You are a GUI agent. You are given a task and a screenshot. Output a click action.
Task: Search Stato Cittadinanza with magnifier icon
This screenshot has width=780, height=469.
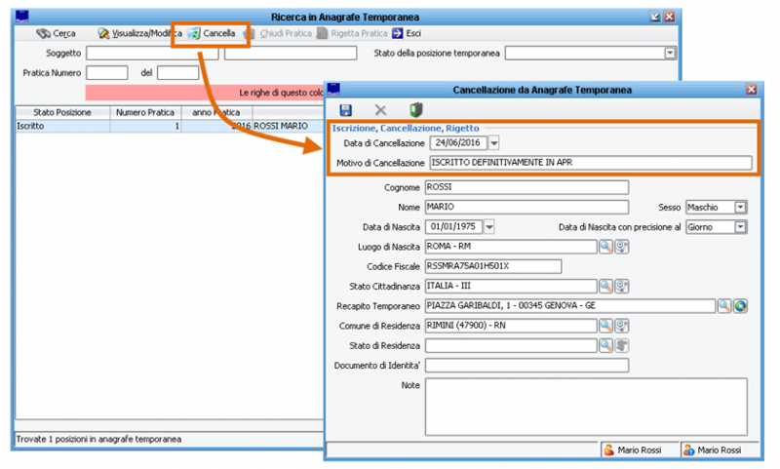(605, 286)
